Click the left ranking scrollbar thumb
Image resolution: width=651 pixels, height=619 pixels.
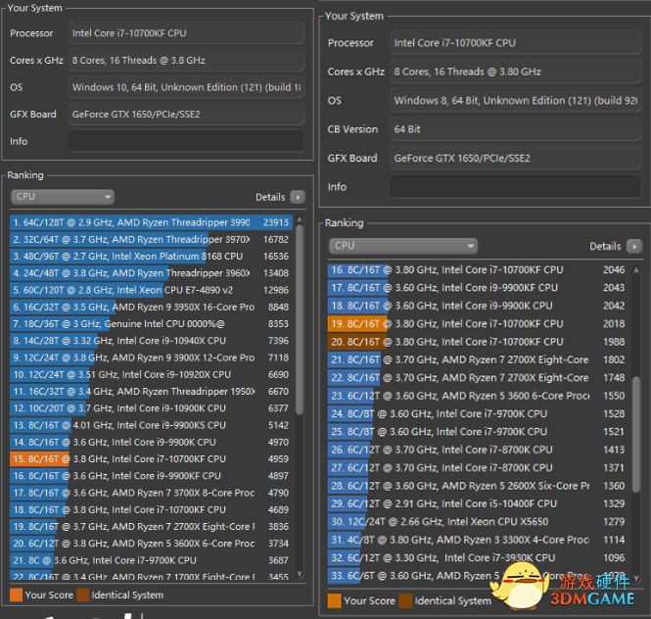tap(300, 319)
